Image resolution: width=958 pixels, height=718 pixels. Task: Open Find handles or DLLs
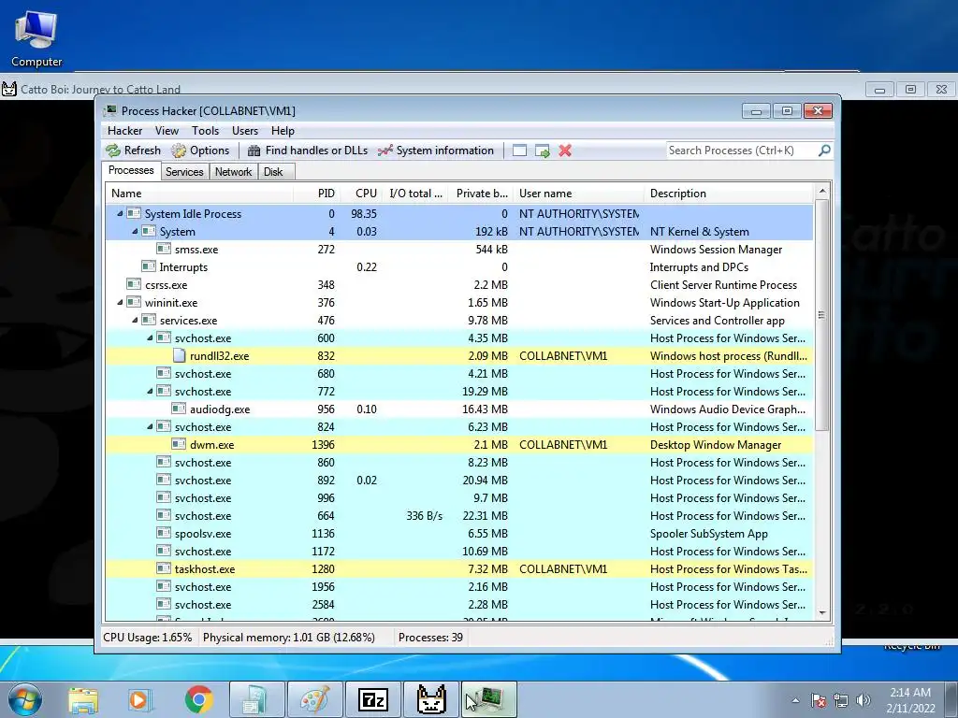[308, 151]
